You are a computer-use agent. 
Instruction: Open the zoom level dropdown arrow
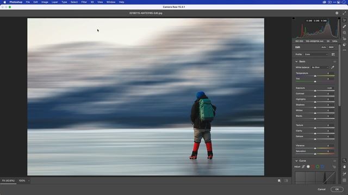[29, 180]
